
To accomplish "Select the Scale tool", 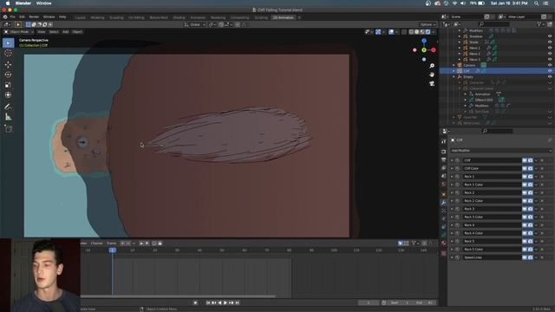I will click(8, 85).
